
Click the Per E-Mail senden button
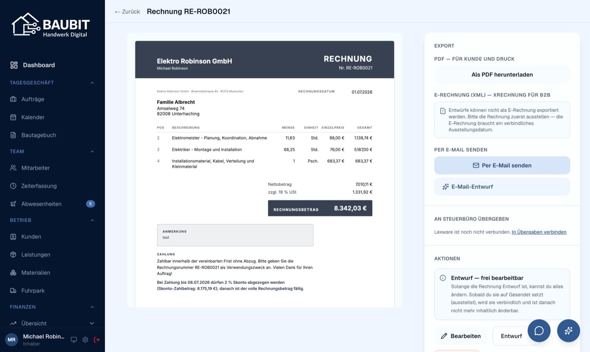tap(502, 165)
